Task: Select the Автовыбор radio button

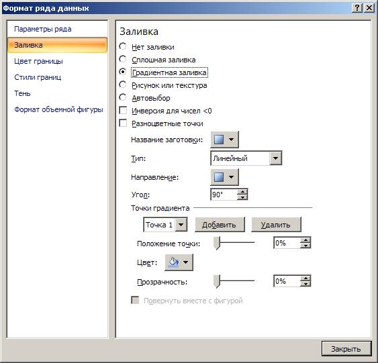Action: [x=123, y=97]
